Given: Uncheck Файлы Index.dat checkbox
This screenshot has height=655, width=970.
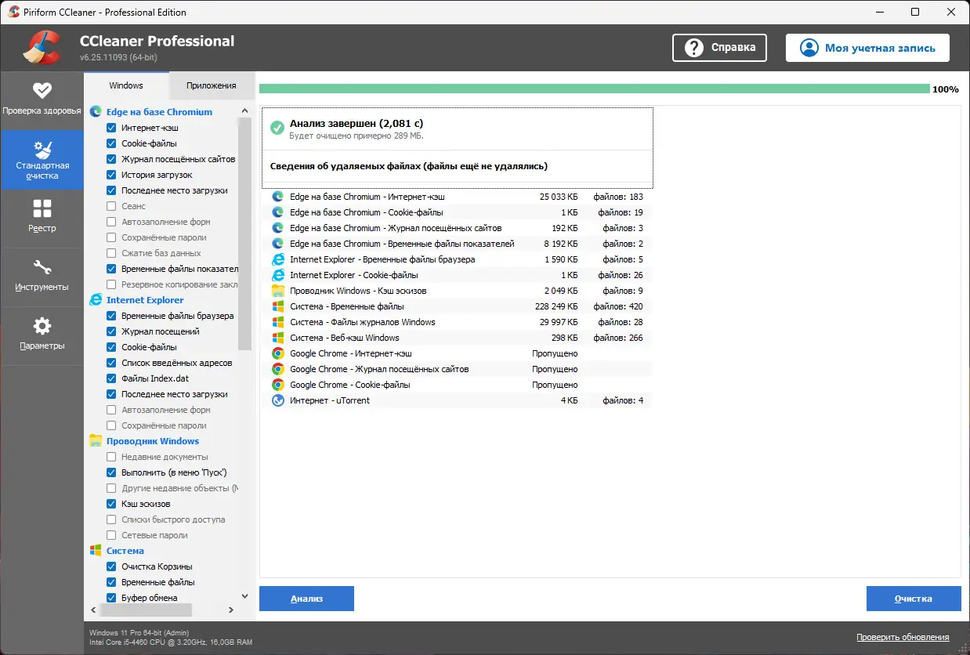Looking at the screenshot, I should (111, 378).
